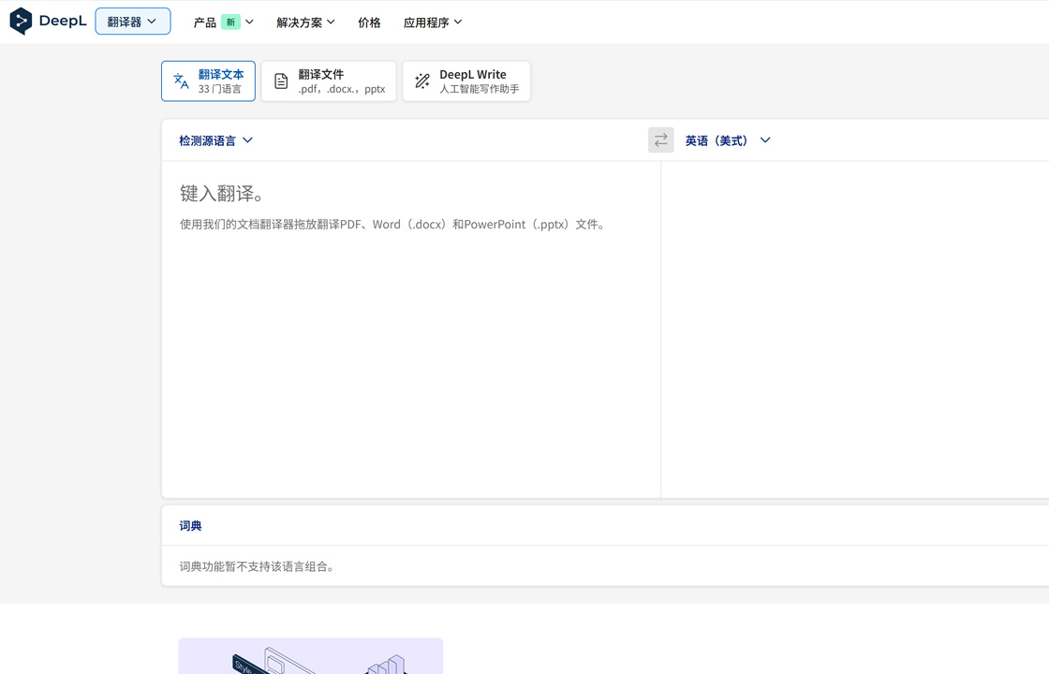Open the 翻译器 dropdown button
Viewport: 1049px width, 674px height.
(x=132, y=22)
